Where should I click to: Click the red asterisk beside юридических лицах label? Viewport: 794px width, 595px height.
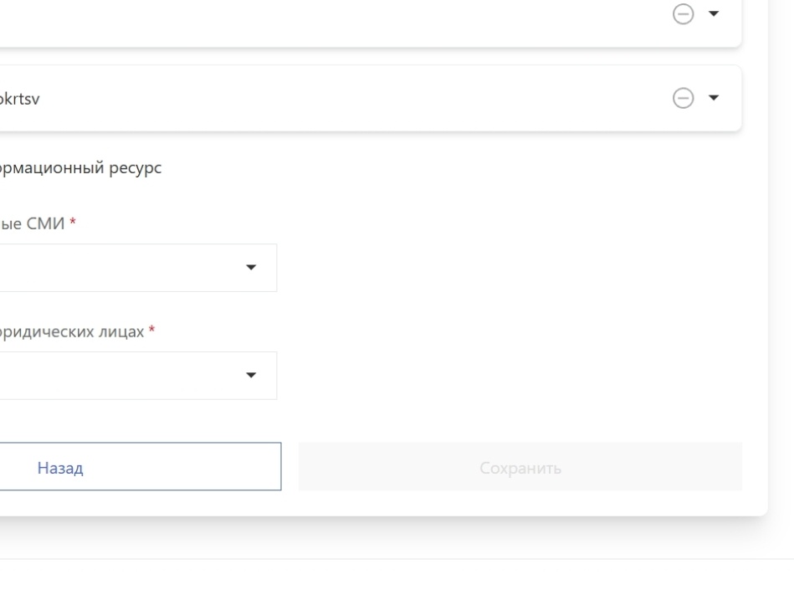point(151,331)
